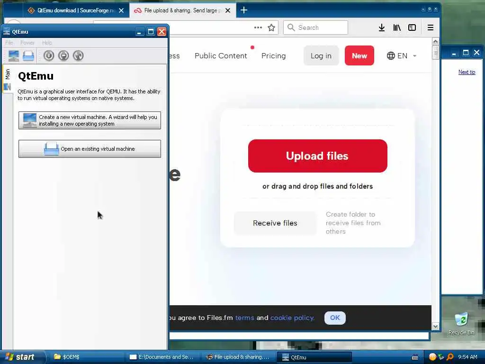This screenshot has height=364, width=485.
Task: Open the browser Downloads arrow icon
Action: pyautogui.click(x=382, y=27)
